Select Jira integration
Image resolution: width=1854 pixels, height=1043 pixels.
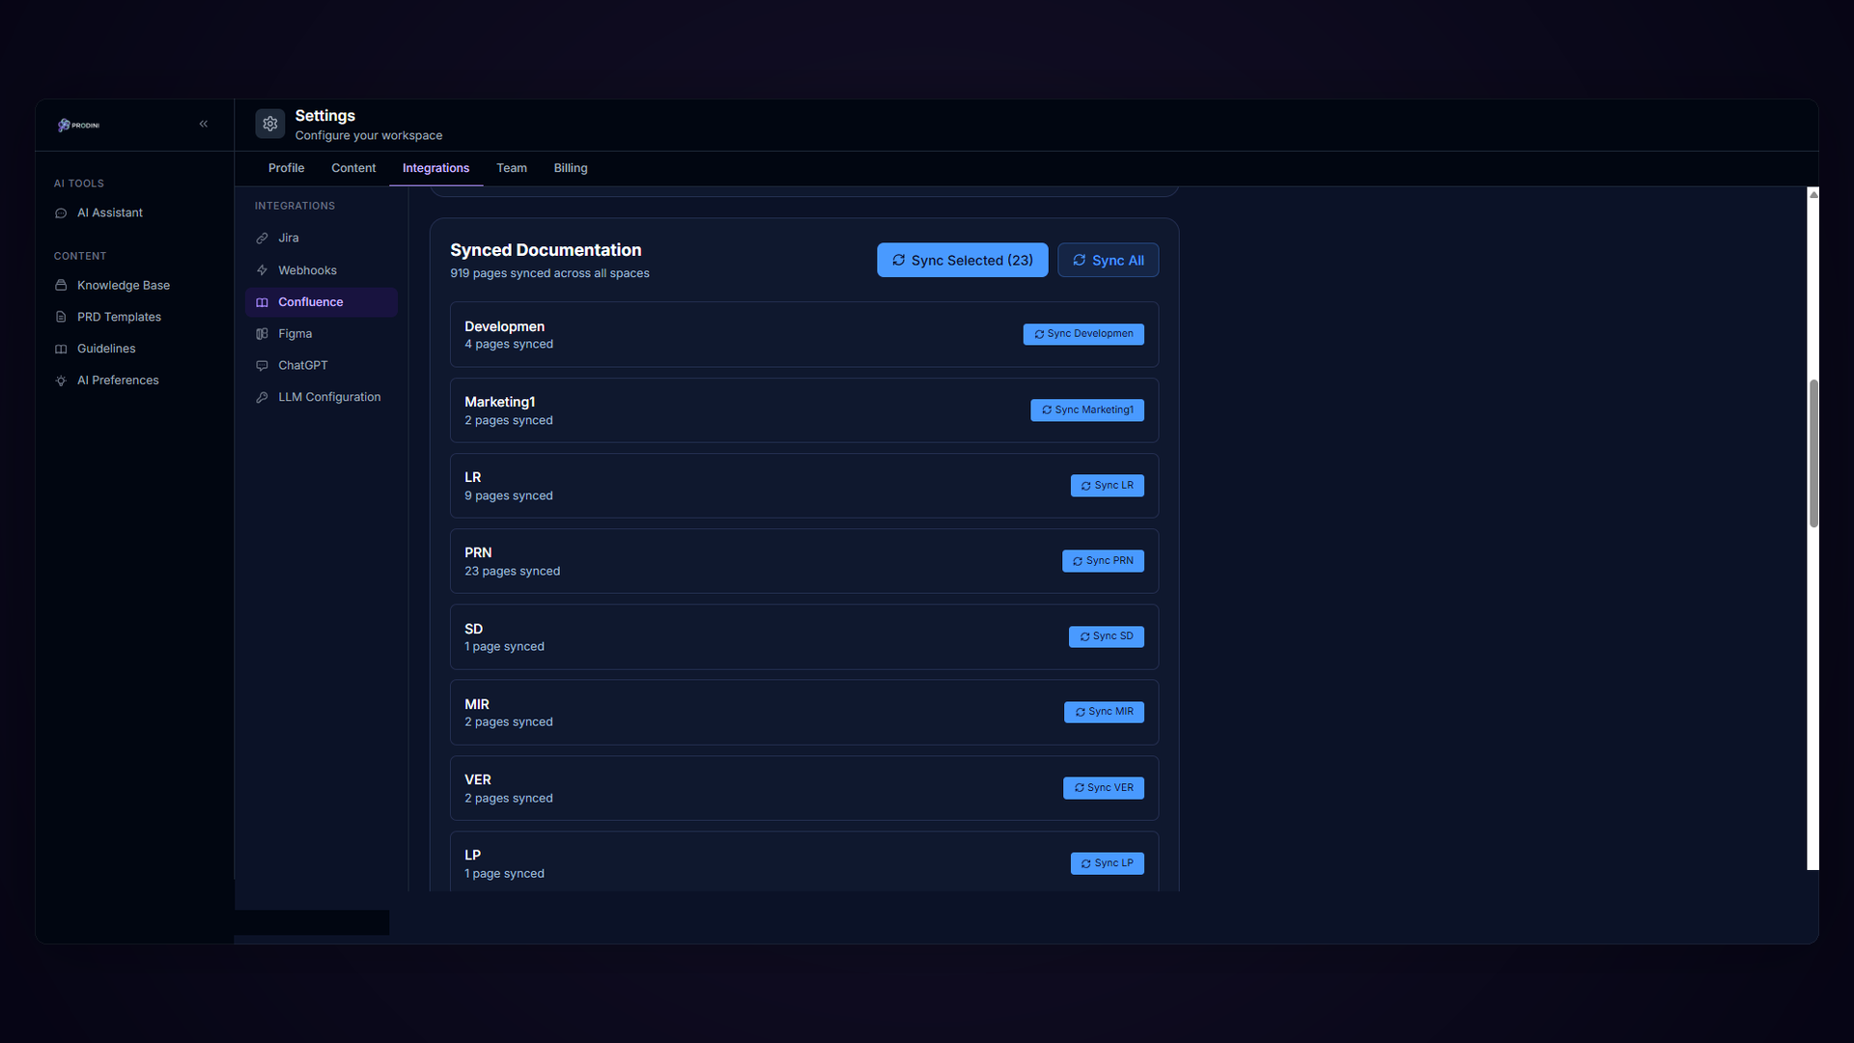pos(288,238)
